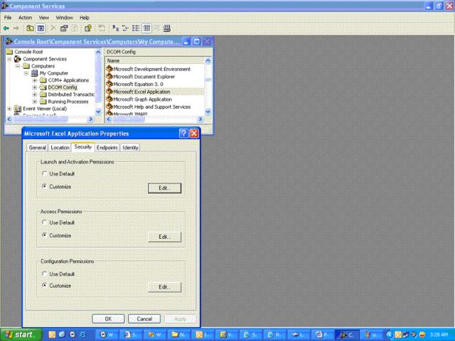Viewport: 455px width, 341px height.
Task: Click the system tray expand arrow
Action: 389,335
